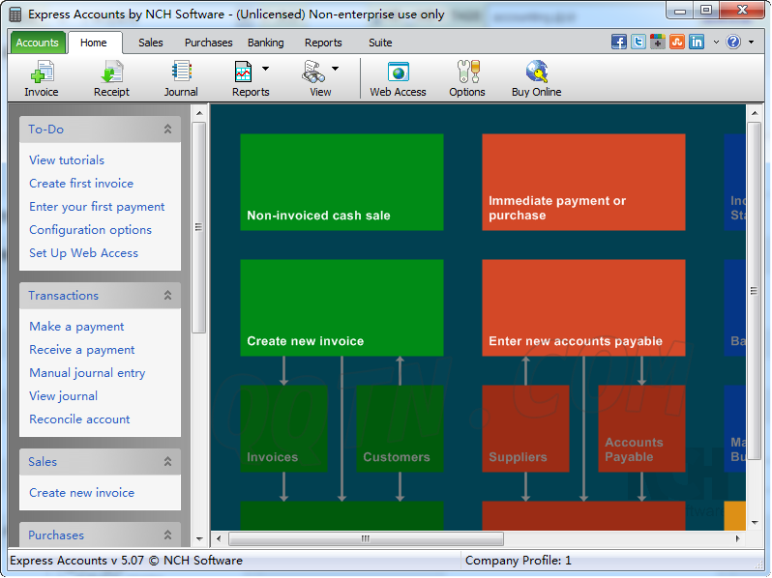Click the LinkedIn share icon
The image size is (772, 578).
(x=697, y=42)
